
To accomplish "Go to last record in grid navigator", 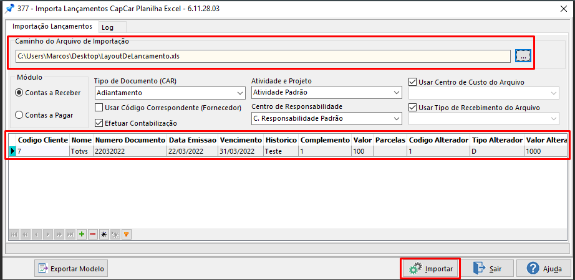I will [70, 235].
